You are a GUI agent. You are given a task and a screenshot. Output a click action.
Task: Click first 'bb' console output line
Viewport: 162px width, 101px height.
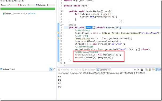(60, 80)
